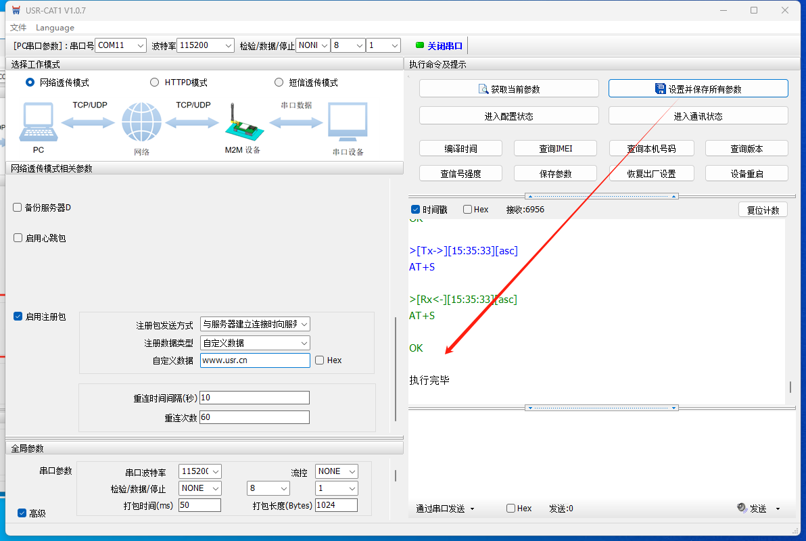Viewport: 806px width, 541px height.
Task: Enable the 备份服务器D checkbox
Action: pyautogui.click(x=18, y=207)
